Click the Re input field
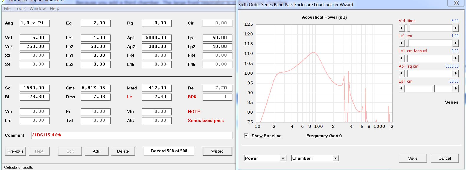The height and width of the screenshot is (170, 466). [217, 88]
